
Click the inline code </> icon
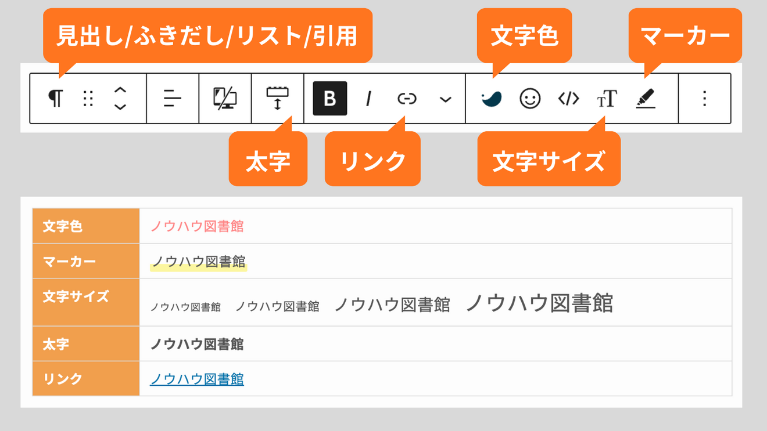569,99
